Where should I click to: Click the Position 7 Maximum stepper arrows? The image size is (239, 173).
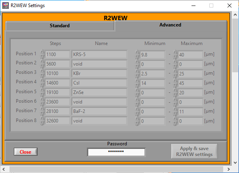pos(175,111)
